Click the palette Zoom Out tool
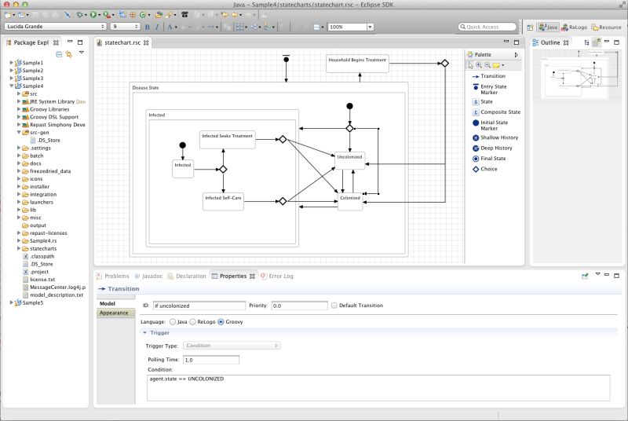The height and width of the screenshot is (421, 628). coord(487,65)
